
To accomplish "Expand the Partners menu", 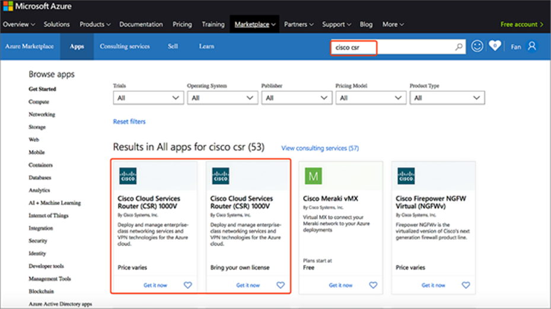I will click(x=299, y=24).
